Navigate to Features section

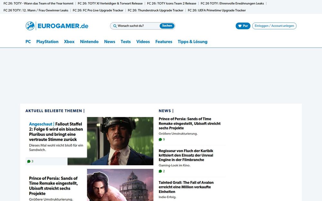[x=164, y=41]
